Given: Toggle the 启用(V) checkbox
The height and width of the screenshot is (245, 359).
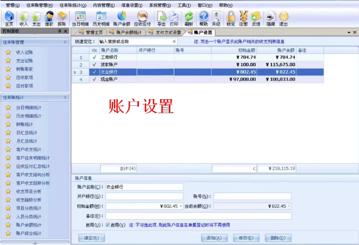Looking at the screenshot, I should point(108,225).
